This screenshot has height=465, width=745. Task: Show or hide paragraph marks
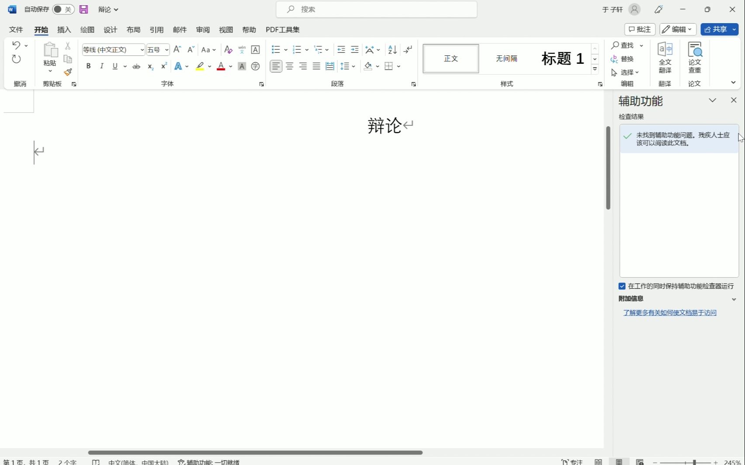point(408,49)
